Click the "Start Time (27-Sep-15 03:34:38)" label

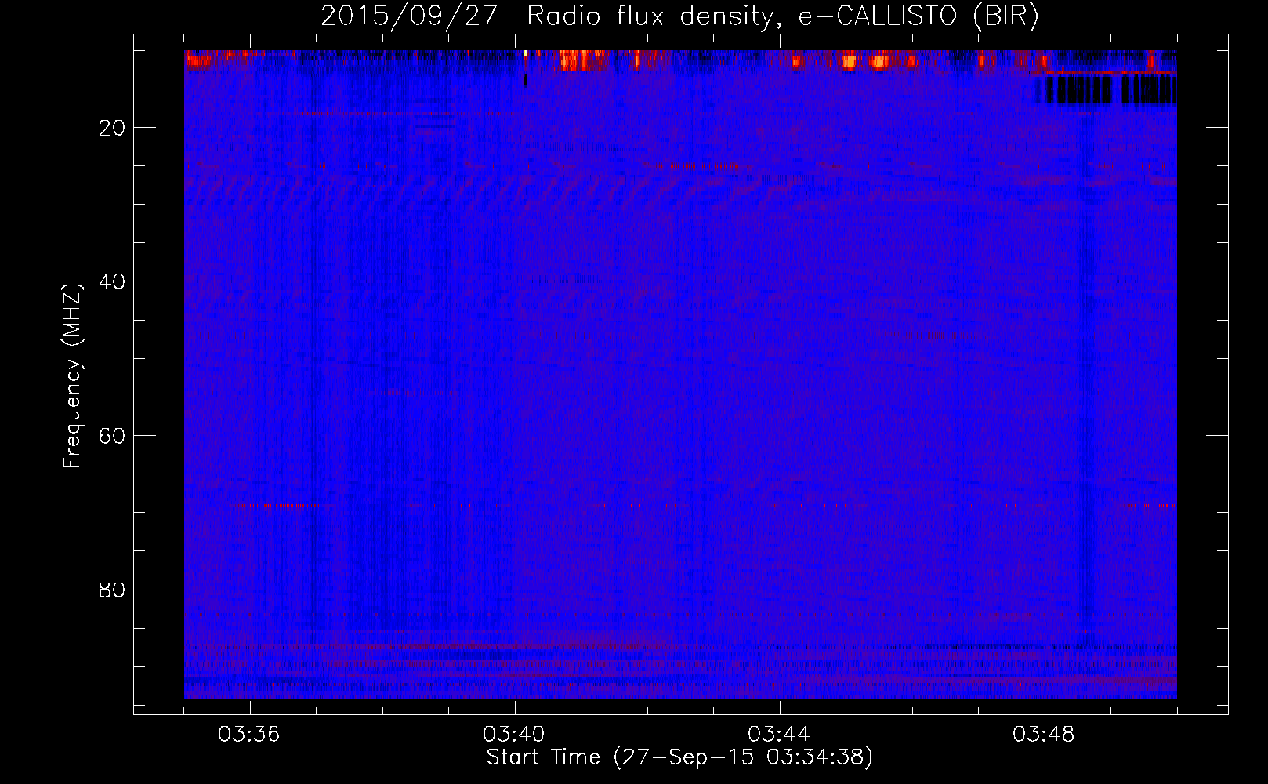(x=679, y=757)
